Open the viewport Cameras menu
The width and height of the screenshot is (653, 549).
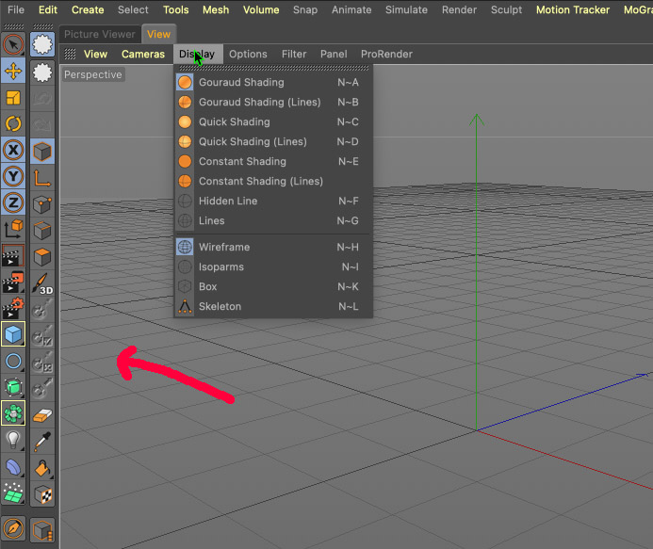143,54
